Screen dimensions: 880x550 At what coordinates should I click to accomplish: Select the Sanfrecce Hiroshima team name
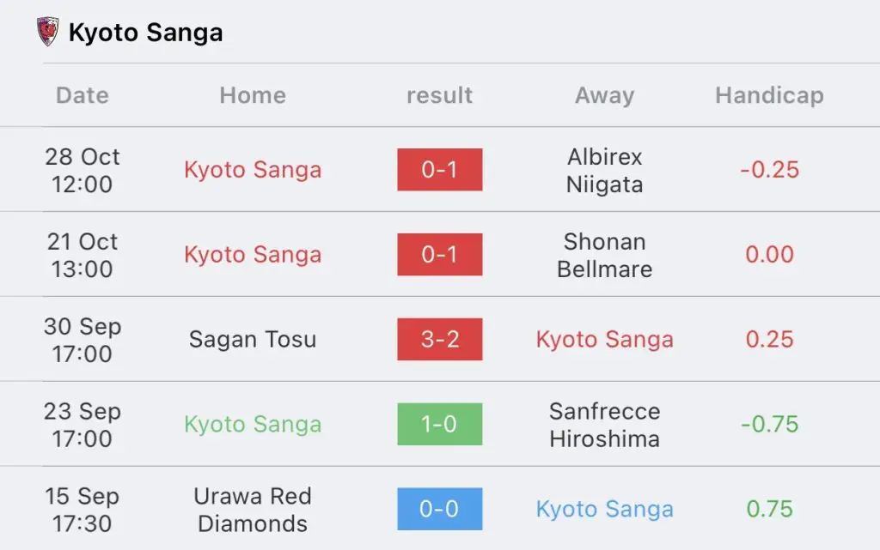coord(604,425)
